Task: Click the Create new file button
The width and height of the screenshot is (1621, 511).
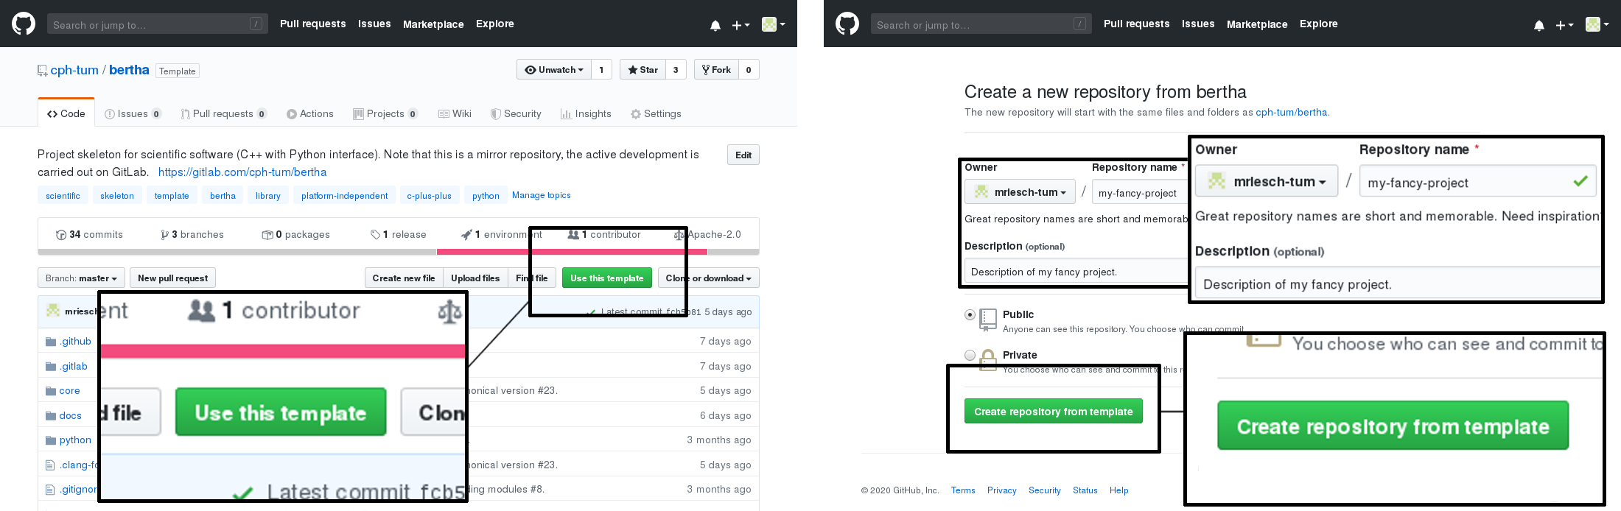Action: [x=403, y=278]
